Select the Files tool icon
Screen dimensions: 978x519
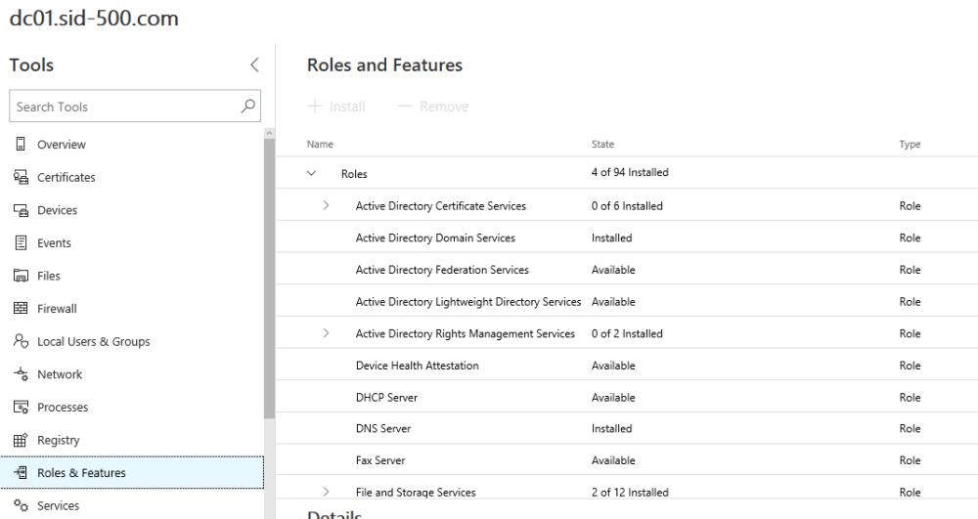(x=20, y=277)
